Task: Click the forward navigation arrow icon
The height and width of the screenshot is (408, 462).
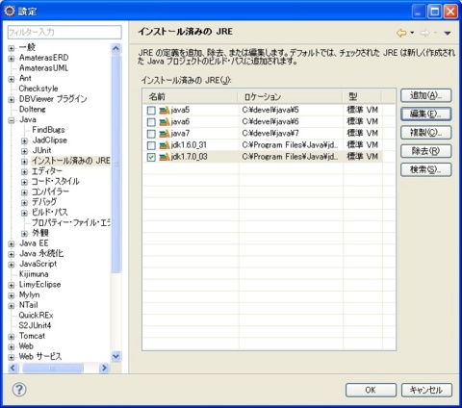Action: point(424,33)
